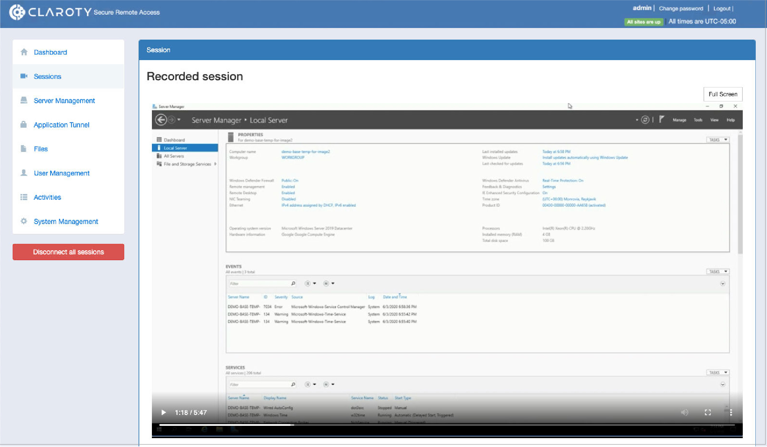
Task: Open Properties TASKS dropdown
Action: click(x=718, y=140)
